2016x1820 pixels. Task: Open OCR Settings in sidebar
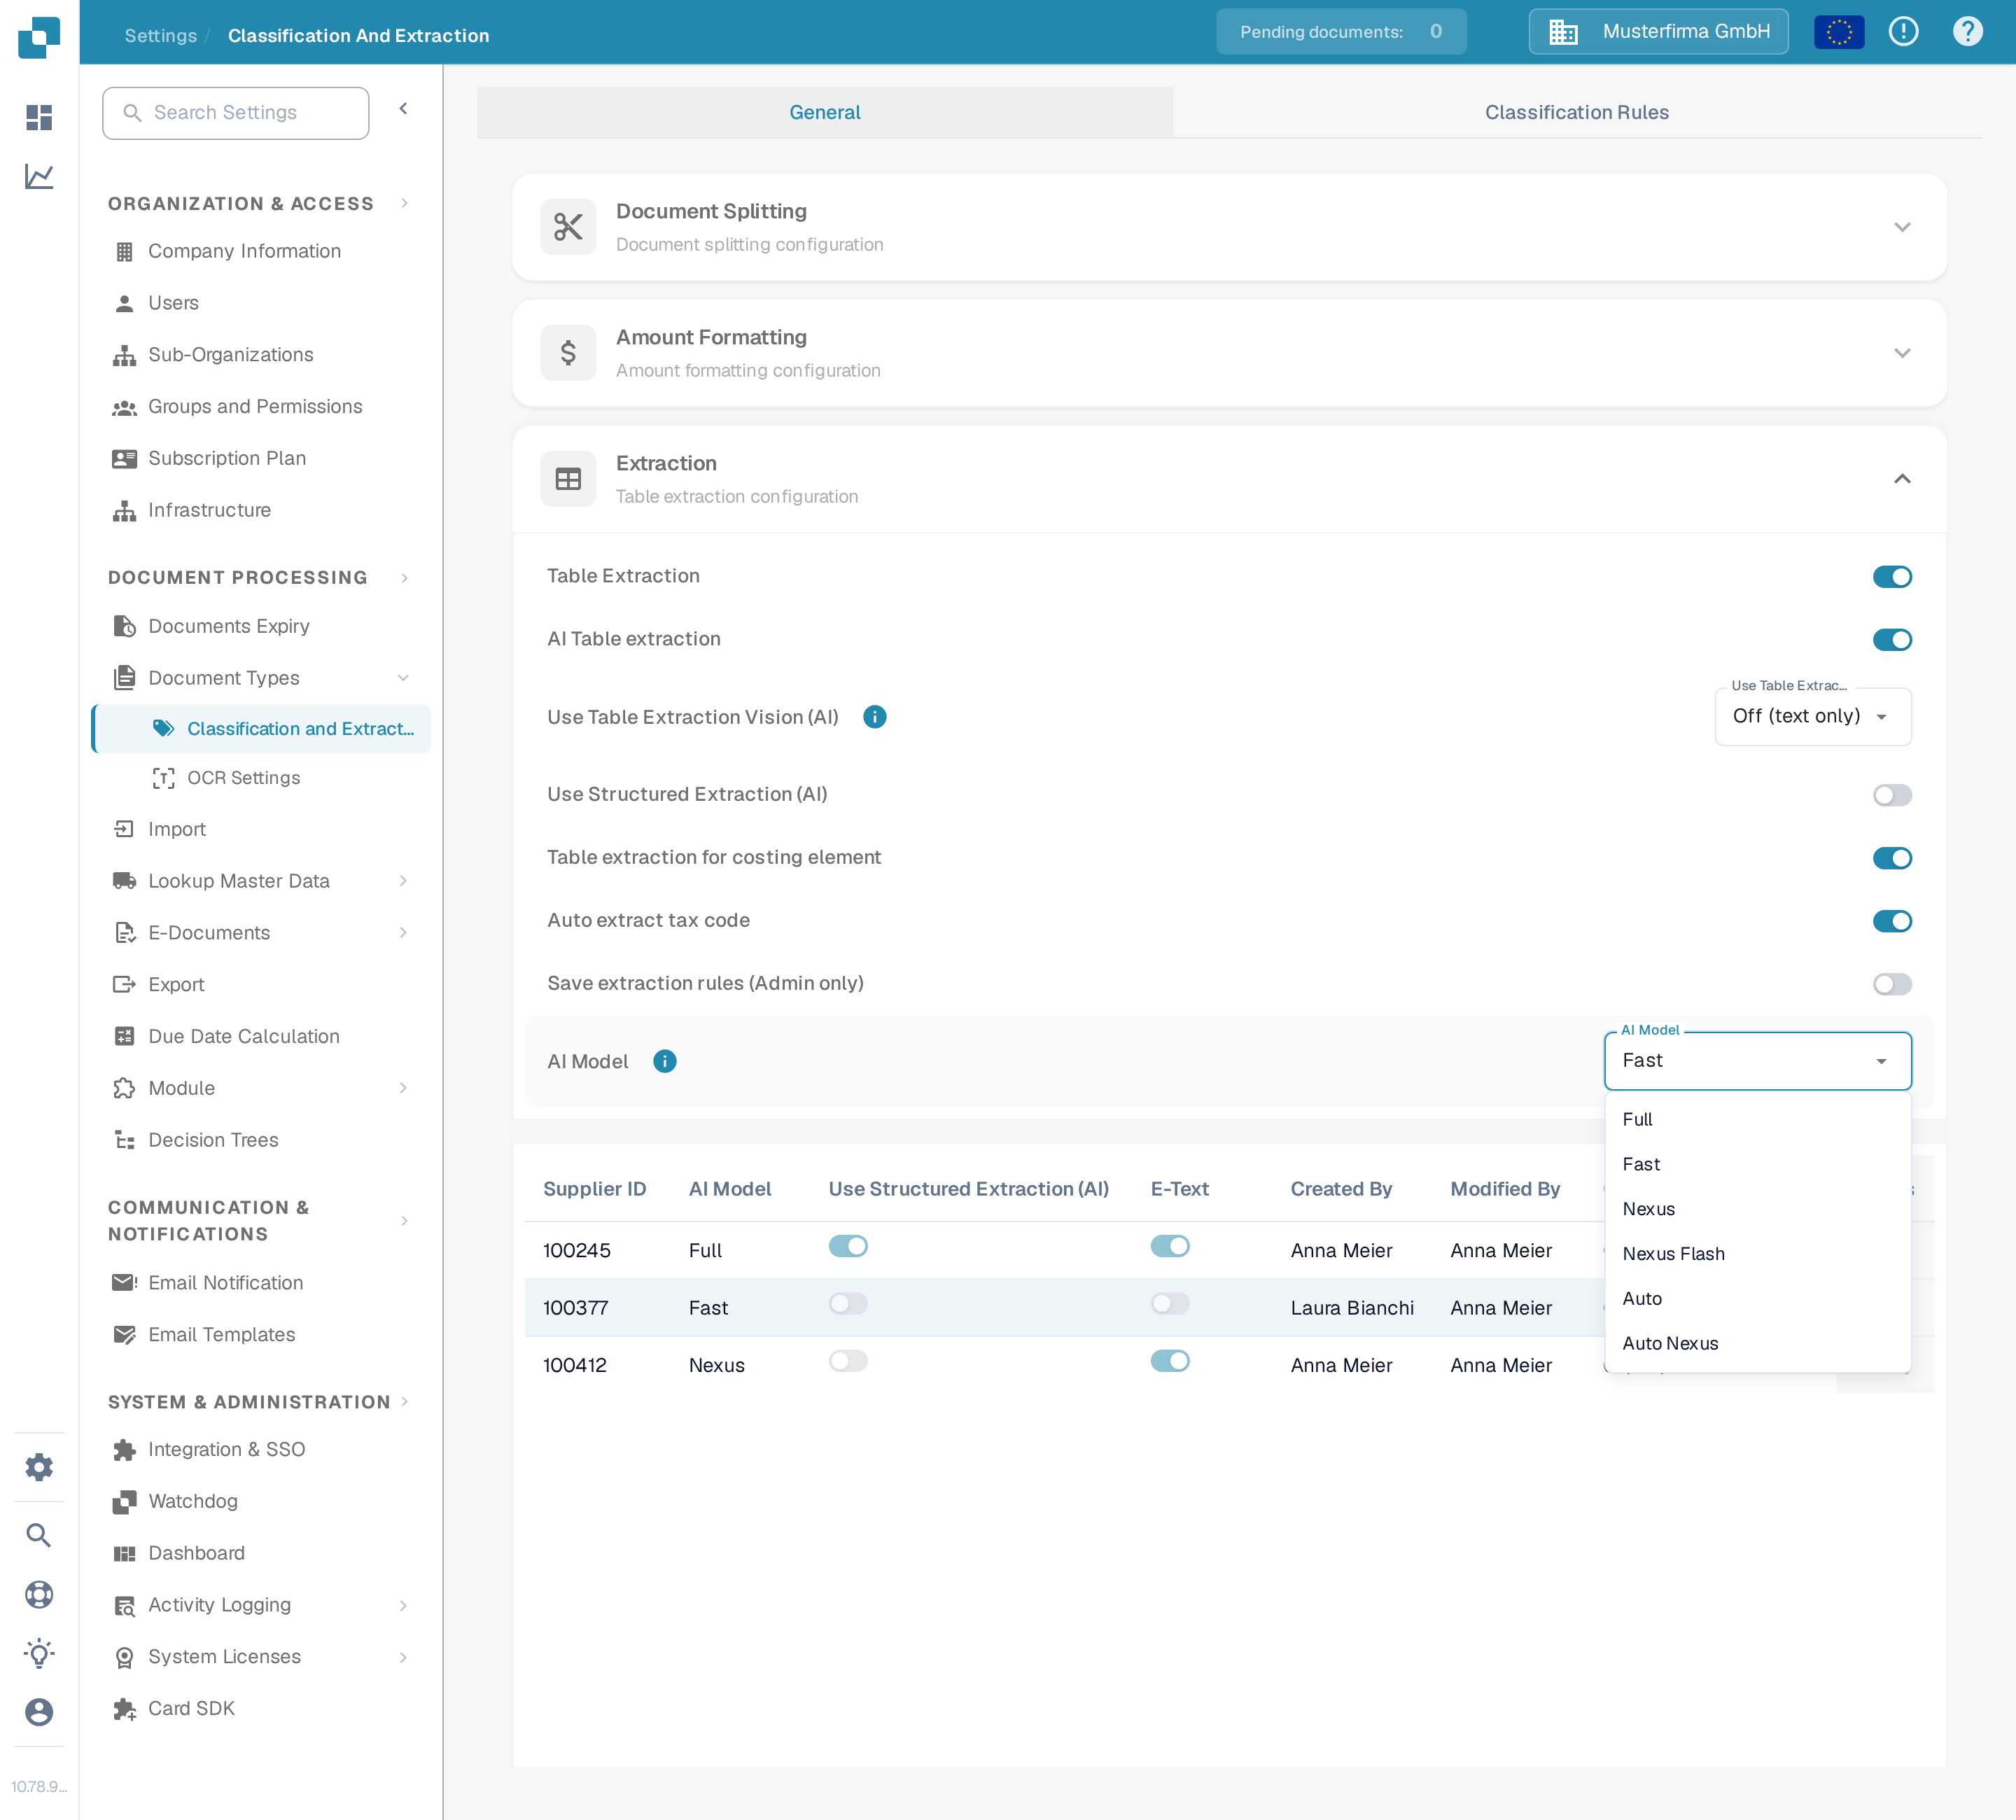(x=243, y=778)
